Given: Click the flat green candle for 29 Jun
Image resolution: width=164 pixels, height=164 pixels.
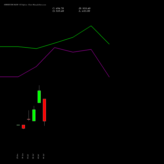Looking at the screenshot, I should pyautogui.click(x=18, y=125).
